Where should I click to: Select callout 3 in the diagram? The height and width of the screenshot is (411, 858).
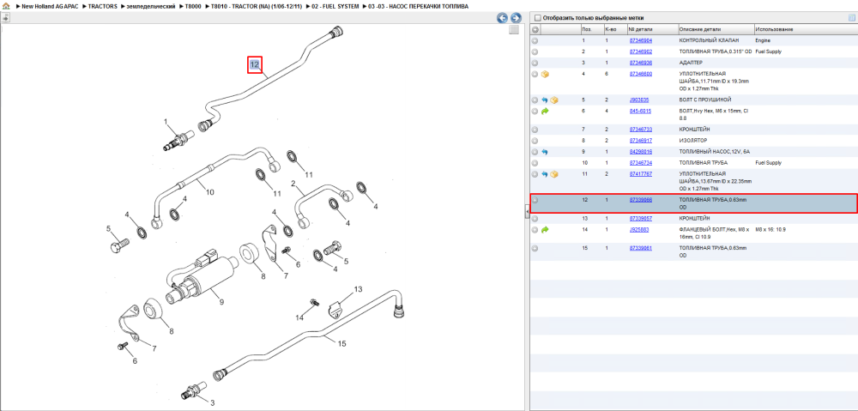(x=212, y=402)
